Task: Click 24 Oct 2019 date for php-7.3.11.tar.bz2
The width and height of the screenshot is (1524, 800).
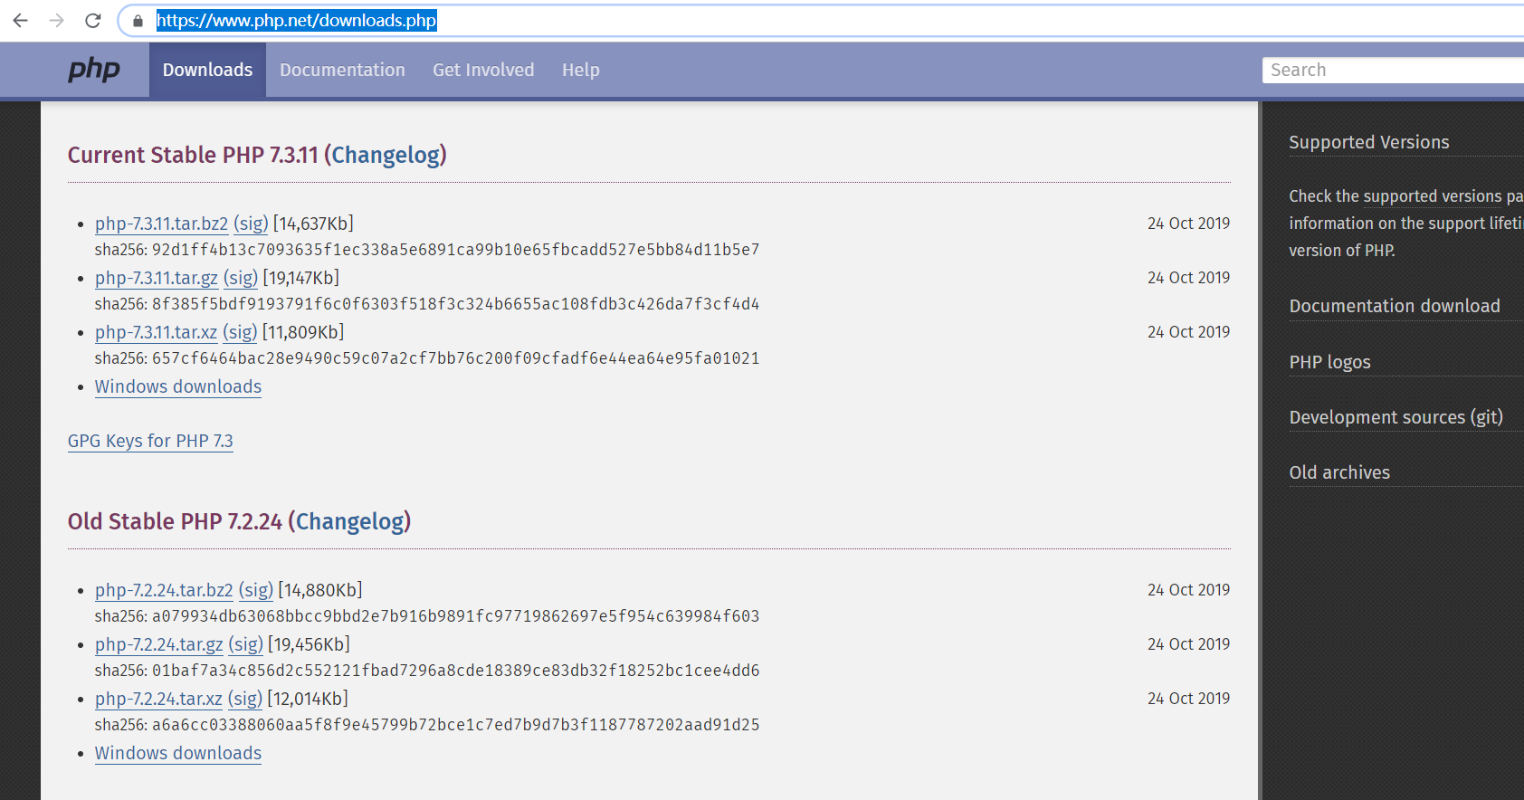Action: [x=1188, y=224]
